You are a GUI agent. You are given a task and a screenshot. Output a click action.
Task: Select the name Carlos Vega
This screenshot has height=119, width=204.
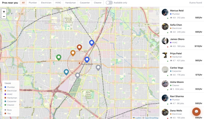pos(177,68)
